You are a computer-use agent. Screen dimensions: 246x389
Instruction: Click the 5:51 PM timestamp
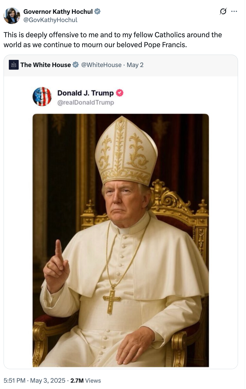(14, 380)
